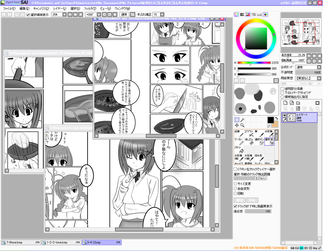Choose the 選択消し selection eraser tool

click(x=269, y=142)
